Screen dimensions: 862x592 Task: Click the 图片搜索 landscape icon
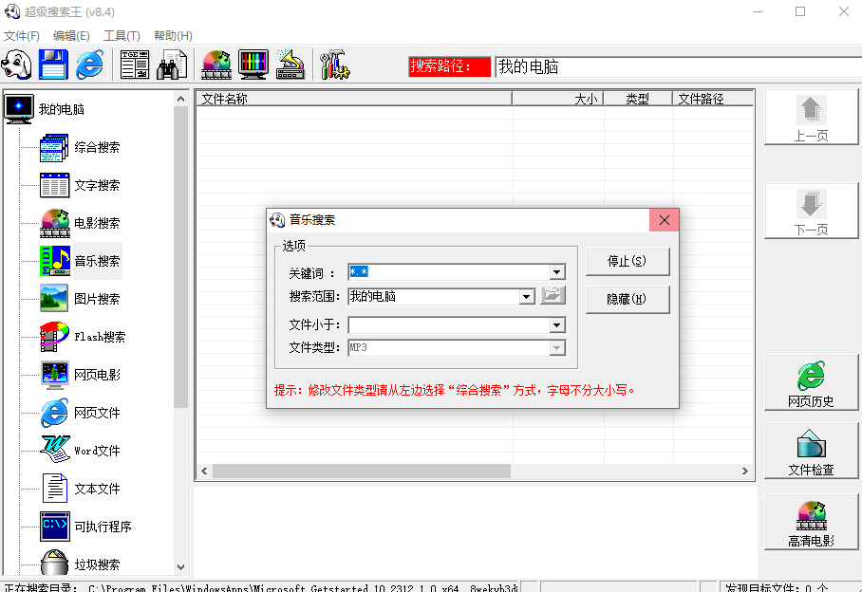point(54,298)
